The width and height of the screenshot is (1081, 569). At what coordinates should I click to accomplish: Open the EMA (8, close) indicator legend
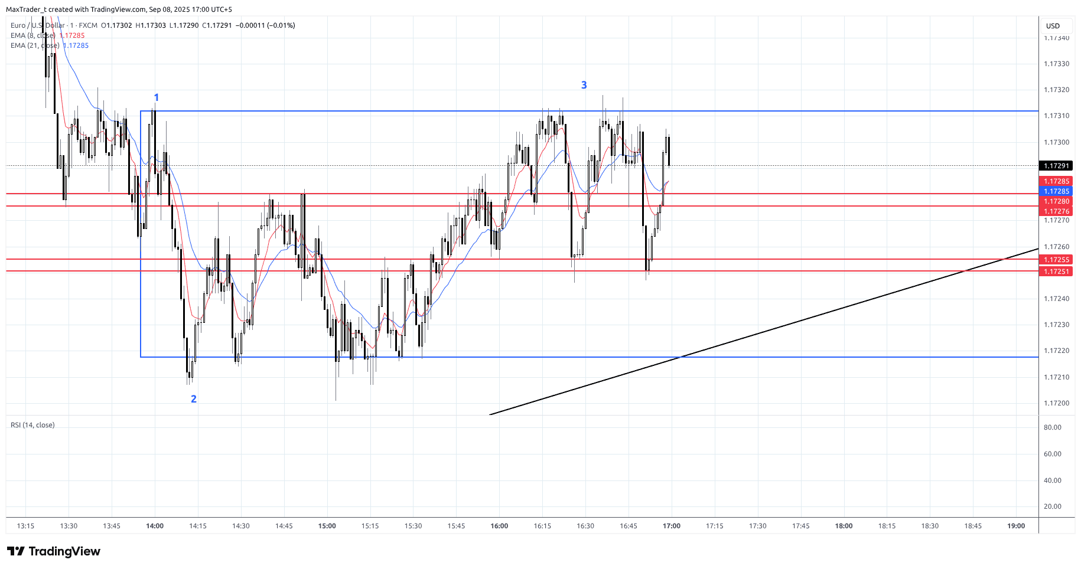(33, 35)
